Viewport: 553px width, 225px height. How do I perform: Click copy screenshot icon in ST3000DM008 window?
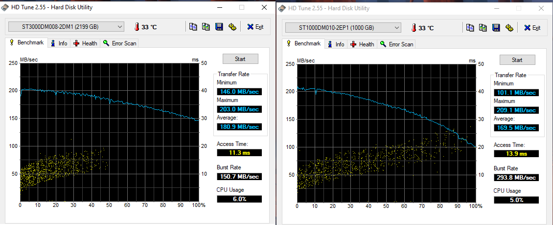[x=206, y=27]
